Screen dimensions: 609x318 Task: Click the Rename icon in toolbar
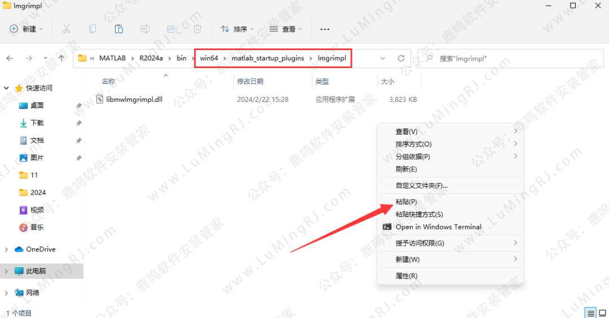point(145,29)
